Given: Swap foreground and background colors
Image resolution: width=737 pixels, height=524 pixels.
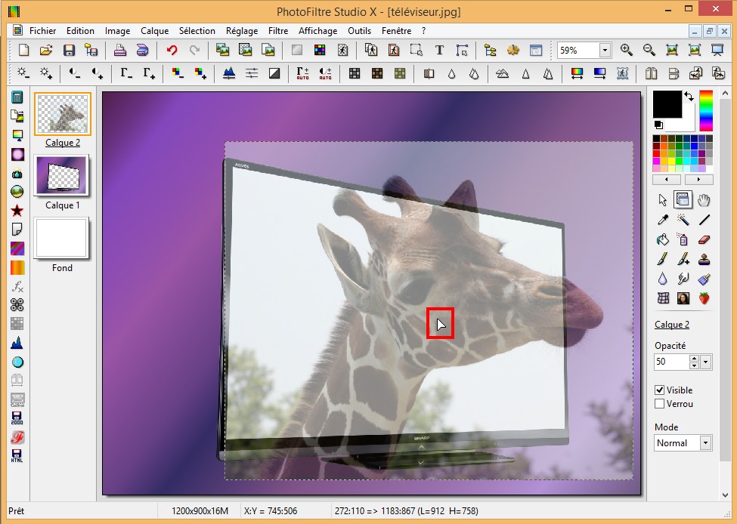Looking at the screenshot, I should [x=689, y=97].
